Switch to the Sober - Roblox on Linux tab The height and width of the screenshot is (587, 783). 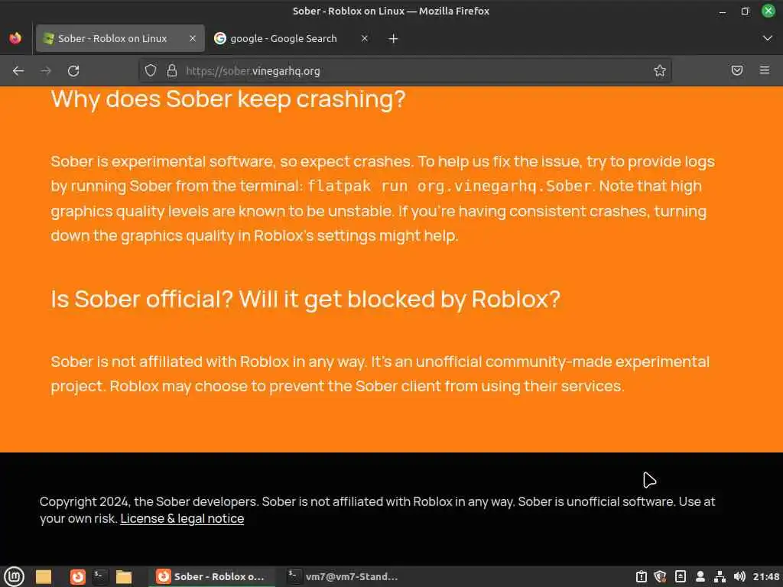[120, 38]
